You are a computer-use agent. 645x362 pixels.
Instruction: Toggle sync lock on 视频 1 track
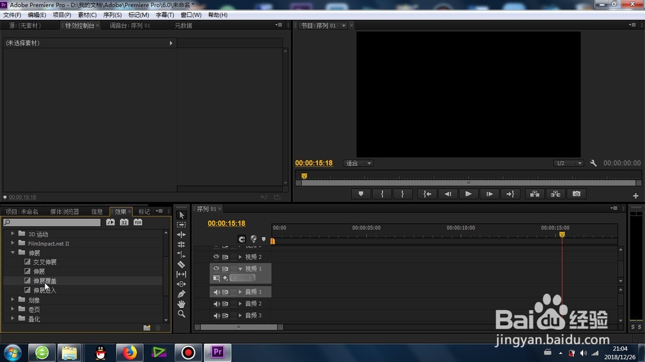[225, 269]
